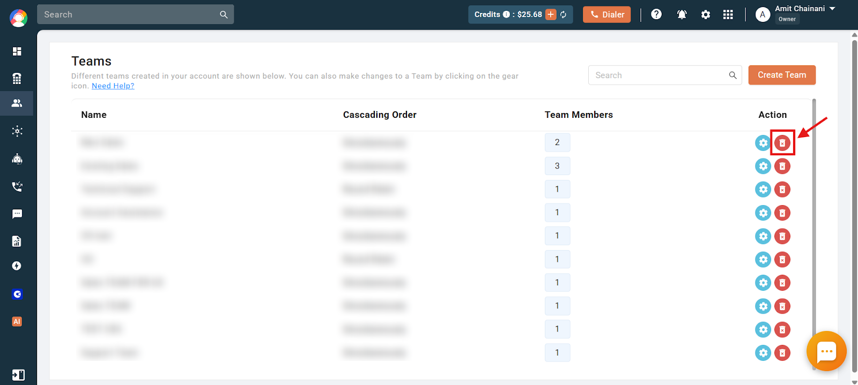Screen dimensions: 858x385
Task: Click the colorful app logo
Action: (18, 18)
